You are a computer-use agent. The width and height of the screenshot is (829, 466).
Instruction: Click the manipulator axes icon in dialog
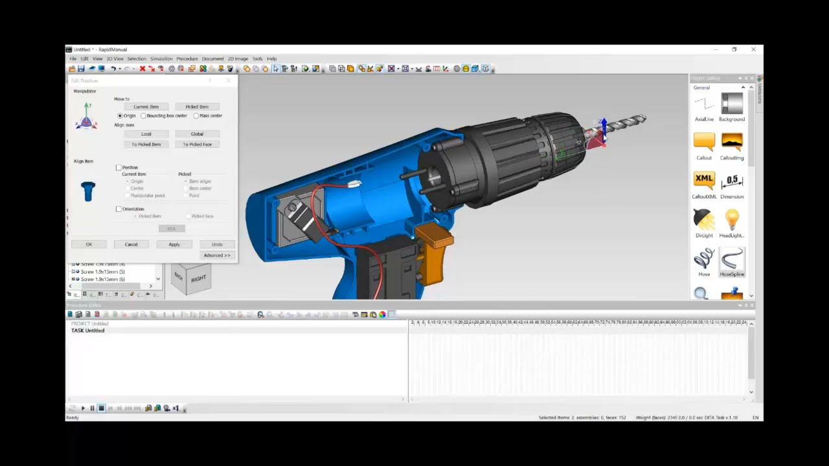(x=86, y=116)
